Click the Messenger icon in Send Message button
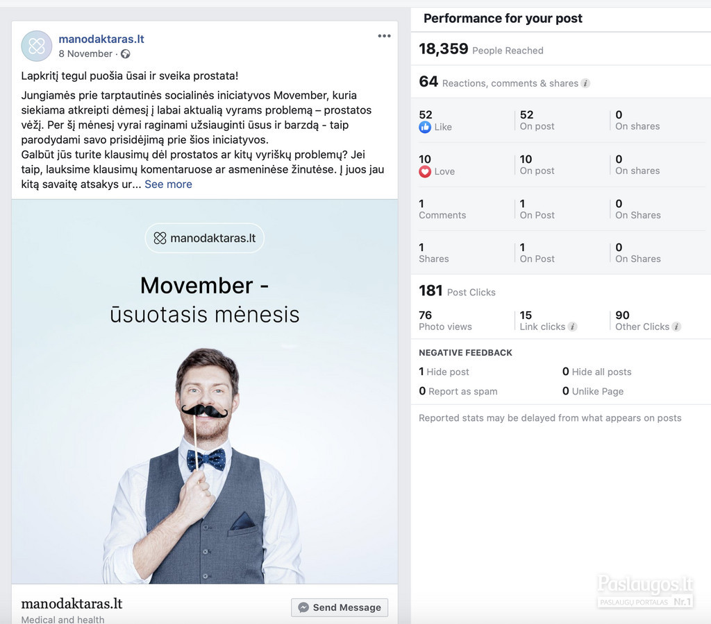 pyautogui.click(x=303, y=607)
